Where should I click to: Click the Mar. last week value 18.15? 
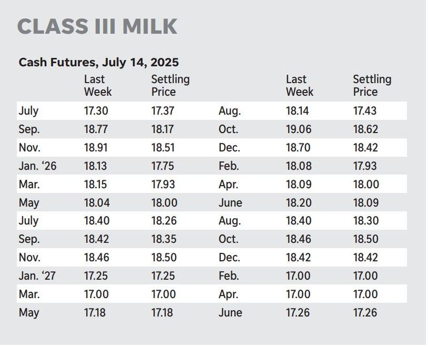click(x=96, y=184)
